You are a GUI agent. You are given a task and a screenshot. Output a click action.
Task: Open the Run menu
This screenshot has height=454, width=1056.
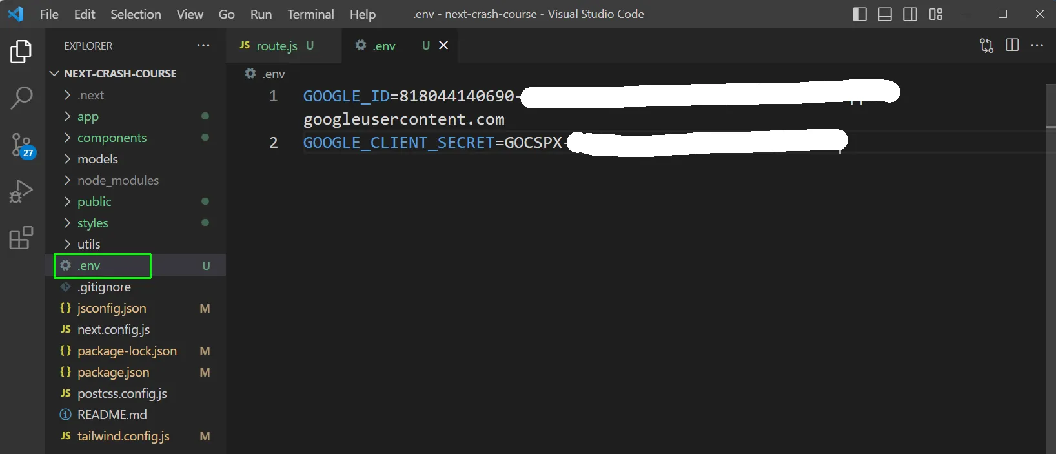[x=261, y=14]
